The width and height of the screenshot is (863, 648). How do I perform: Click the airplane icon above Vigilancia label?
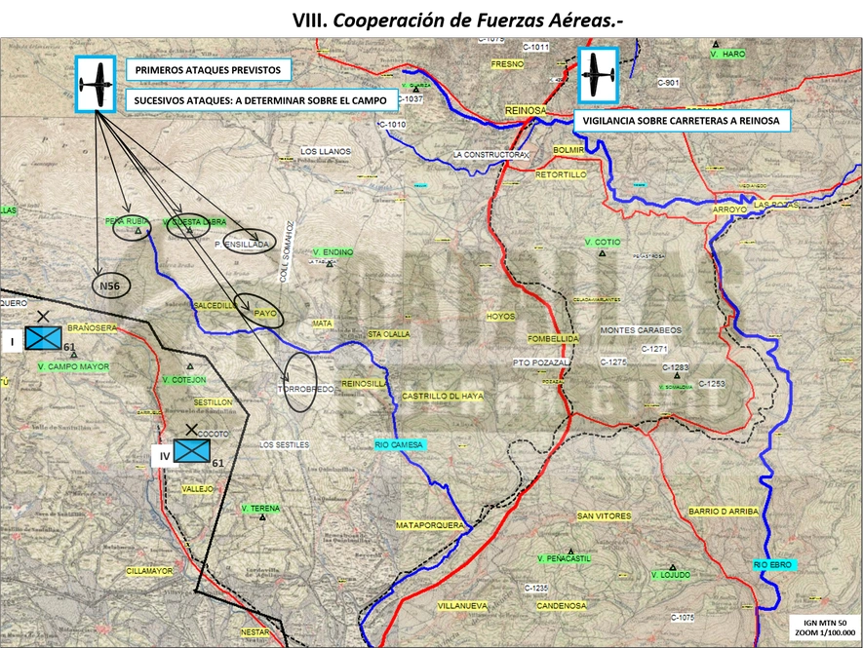[x=599, y=75]
